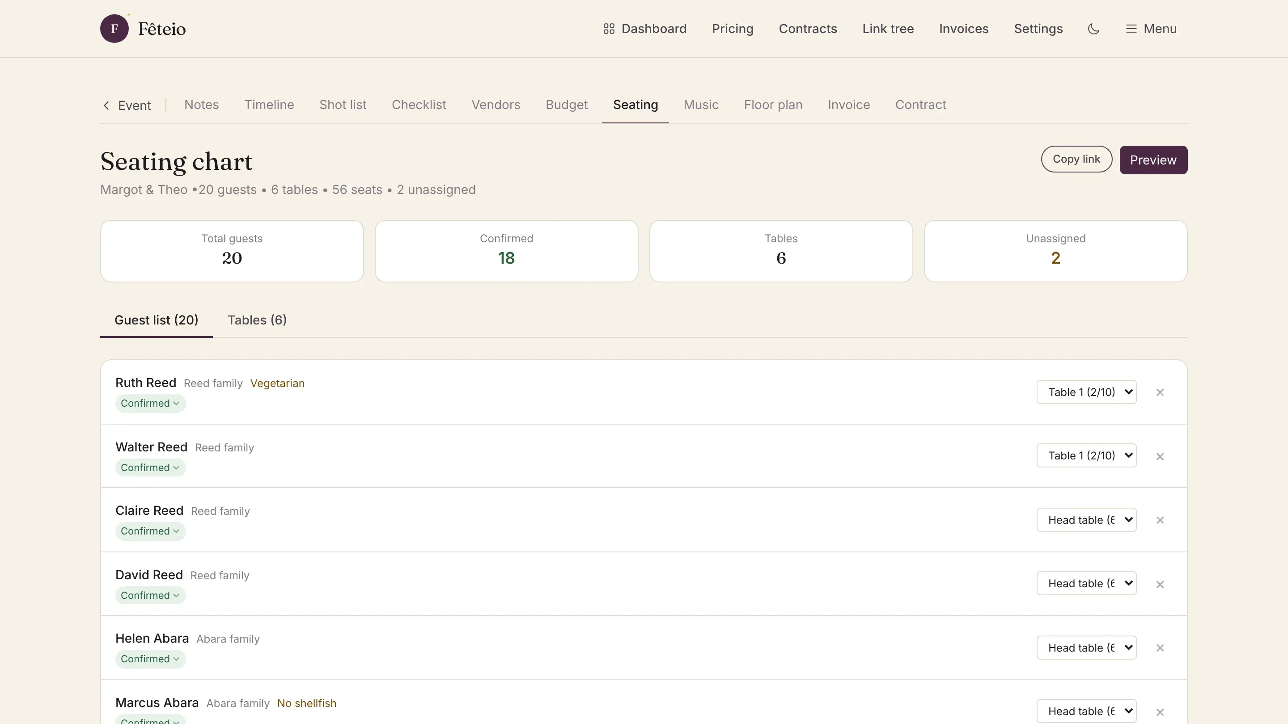Open the hamburger Menu
The width and height of the screenshot is (1288, 724).
pyautogui.click(x=1151, y=29)
